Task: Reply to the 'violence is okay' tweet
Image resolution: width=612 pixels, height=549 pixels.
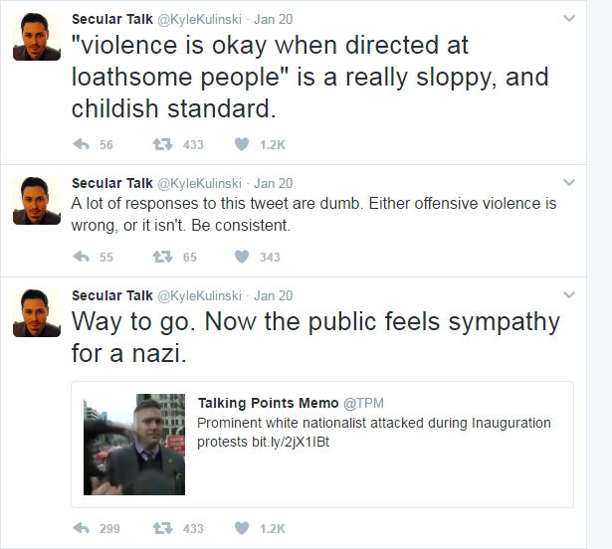Action: pos(82,144)
